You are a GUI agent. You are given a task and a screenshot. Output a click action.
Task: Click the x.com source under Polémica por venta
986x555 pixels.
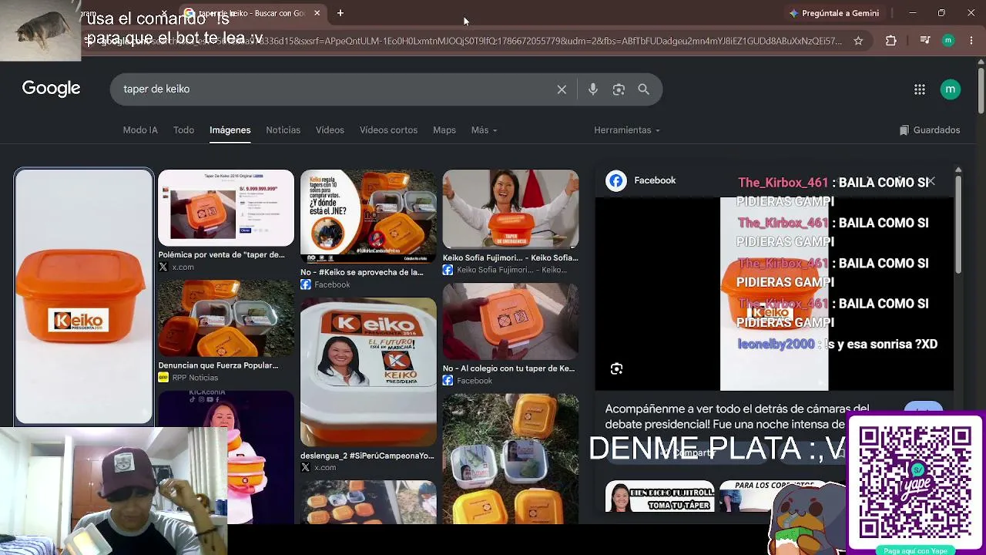coord(176,267)
